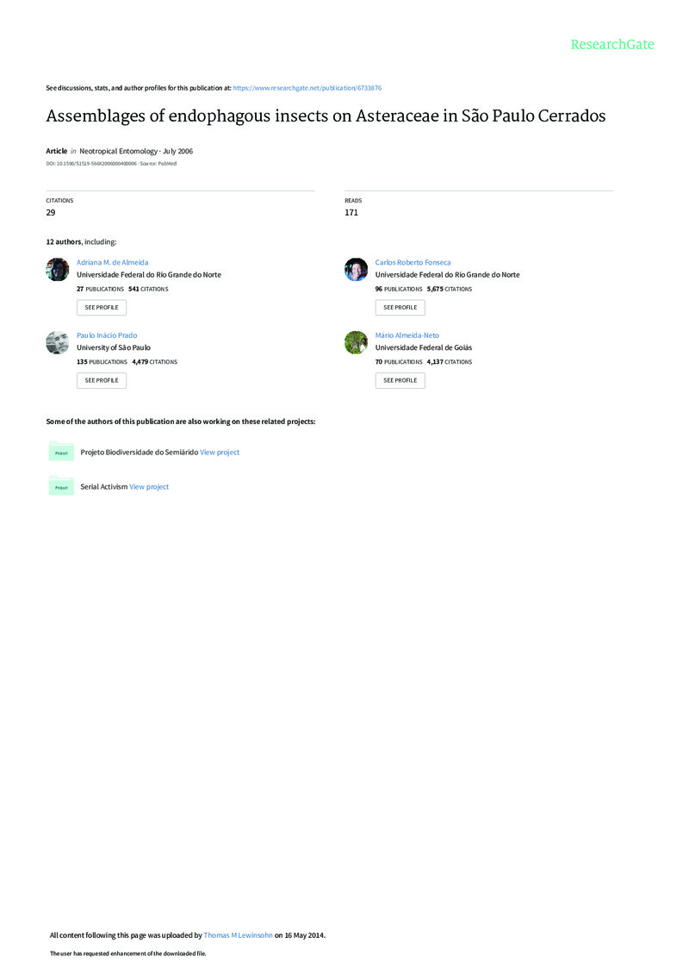Click Adriana M. de Almeida's profile photo
The image size is (689, 975).
click(x=58, y=269)
